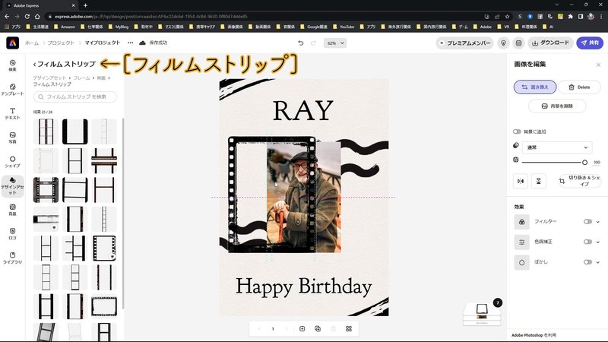Click the opacity value field 100
Screen dimensions: 608x342
[597, 163]
